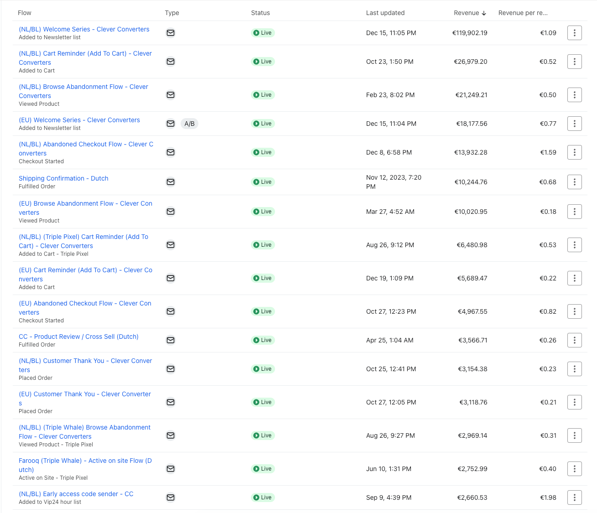
Task: Open (EU) Browse Abandonment Flow link
Action: coord(86,208)
